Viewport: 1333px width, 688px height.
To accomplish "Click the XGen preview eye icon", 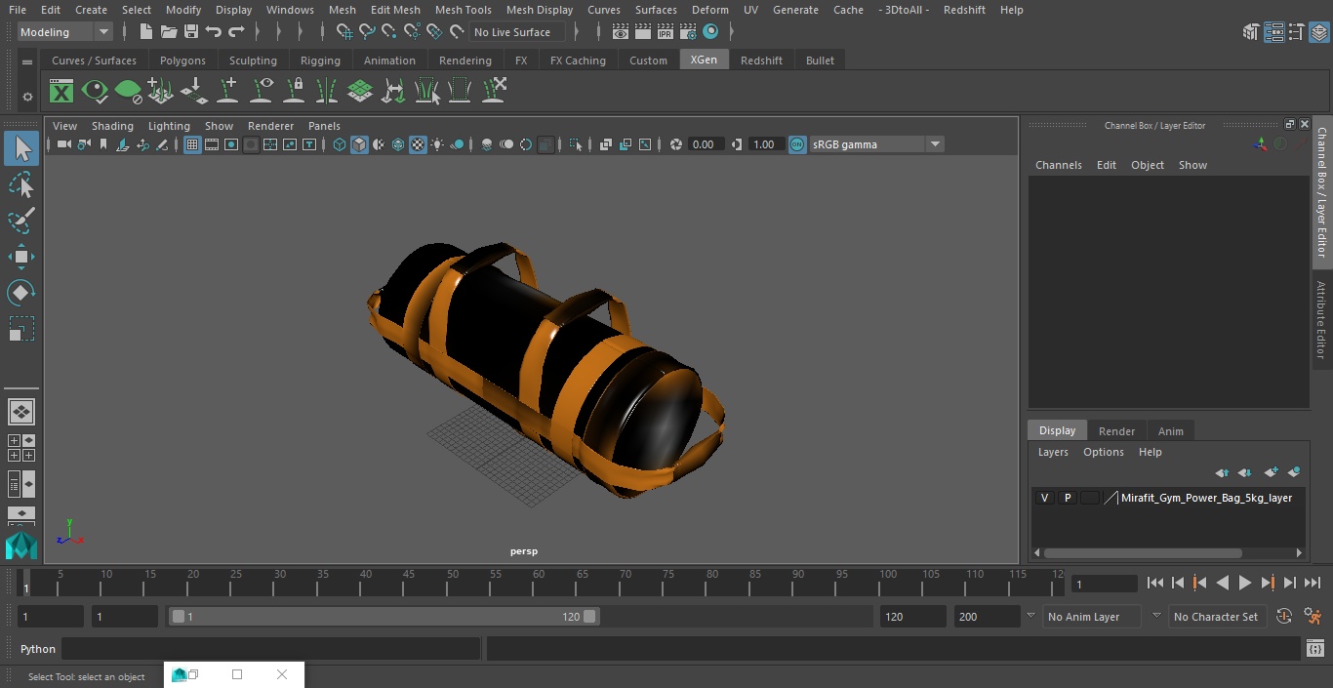I will tap(95, 92).
